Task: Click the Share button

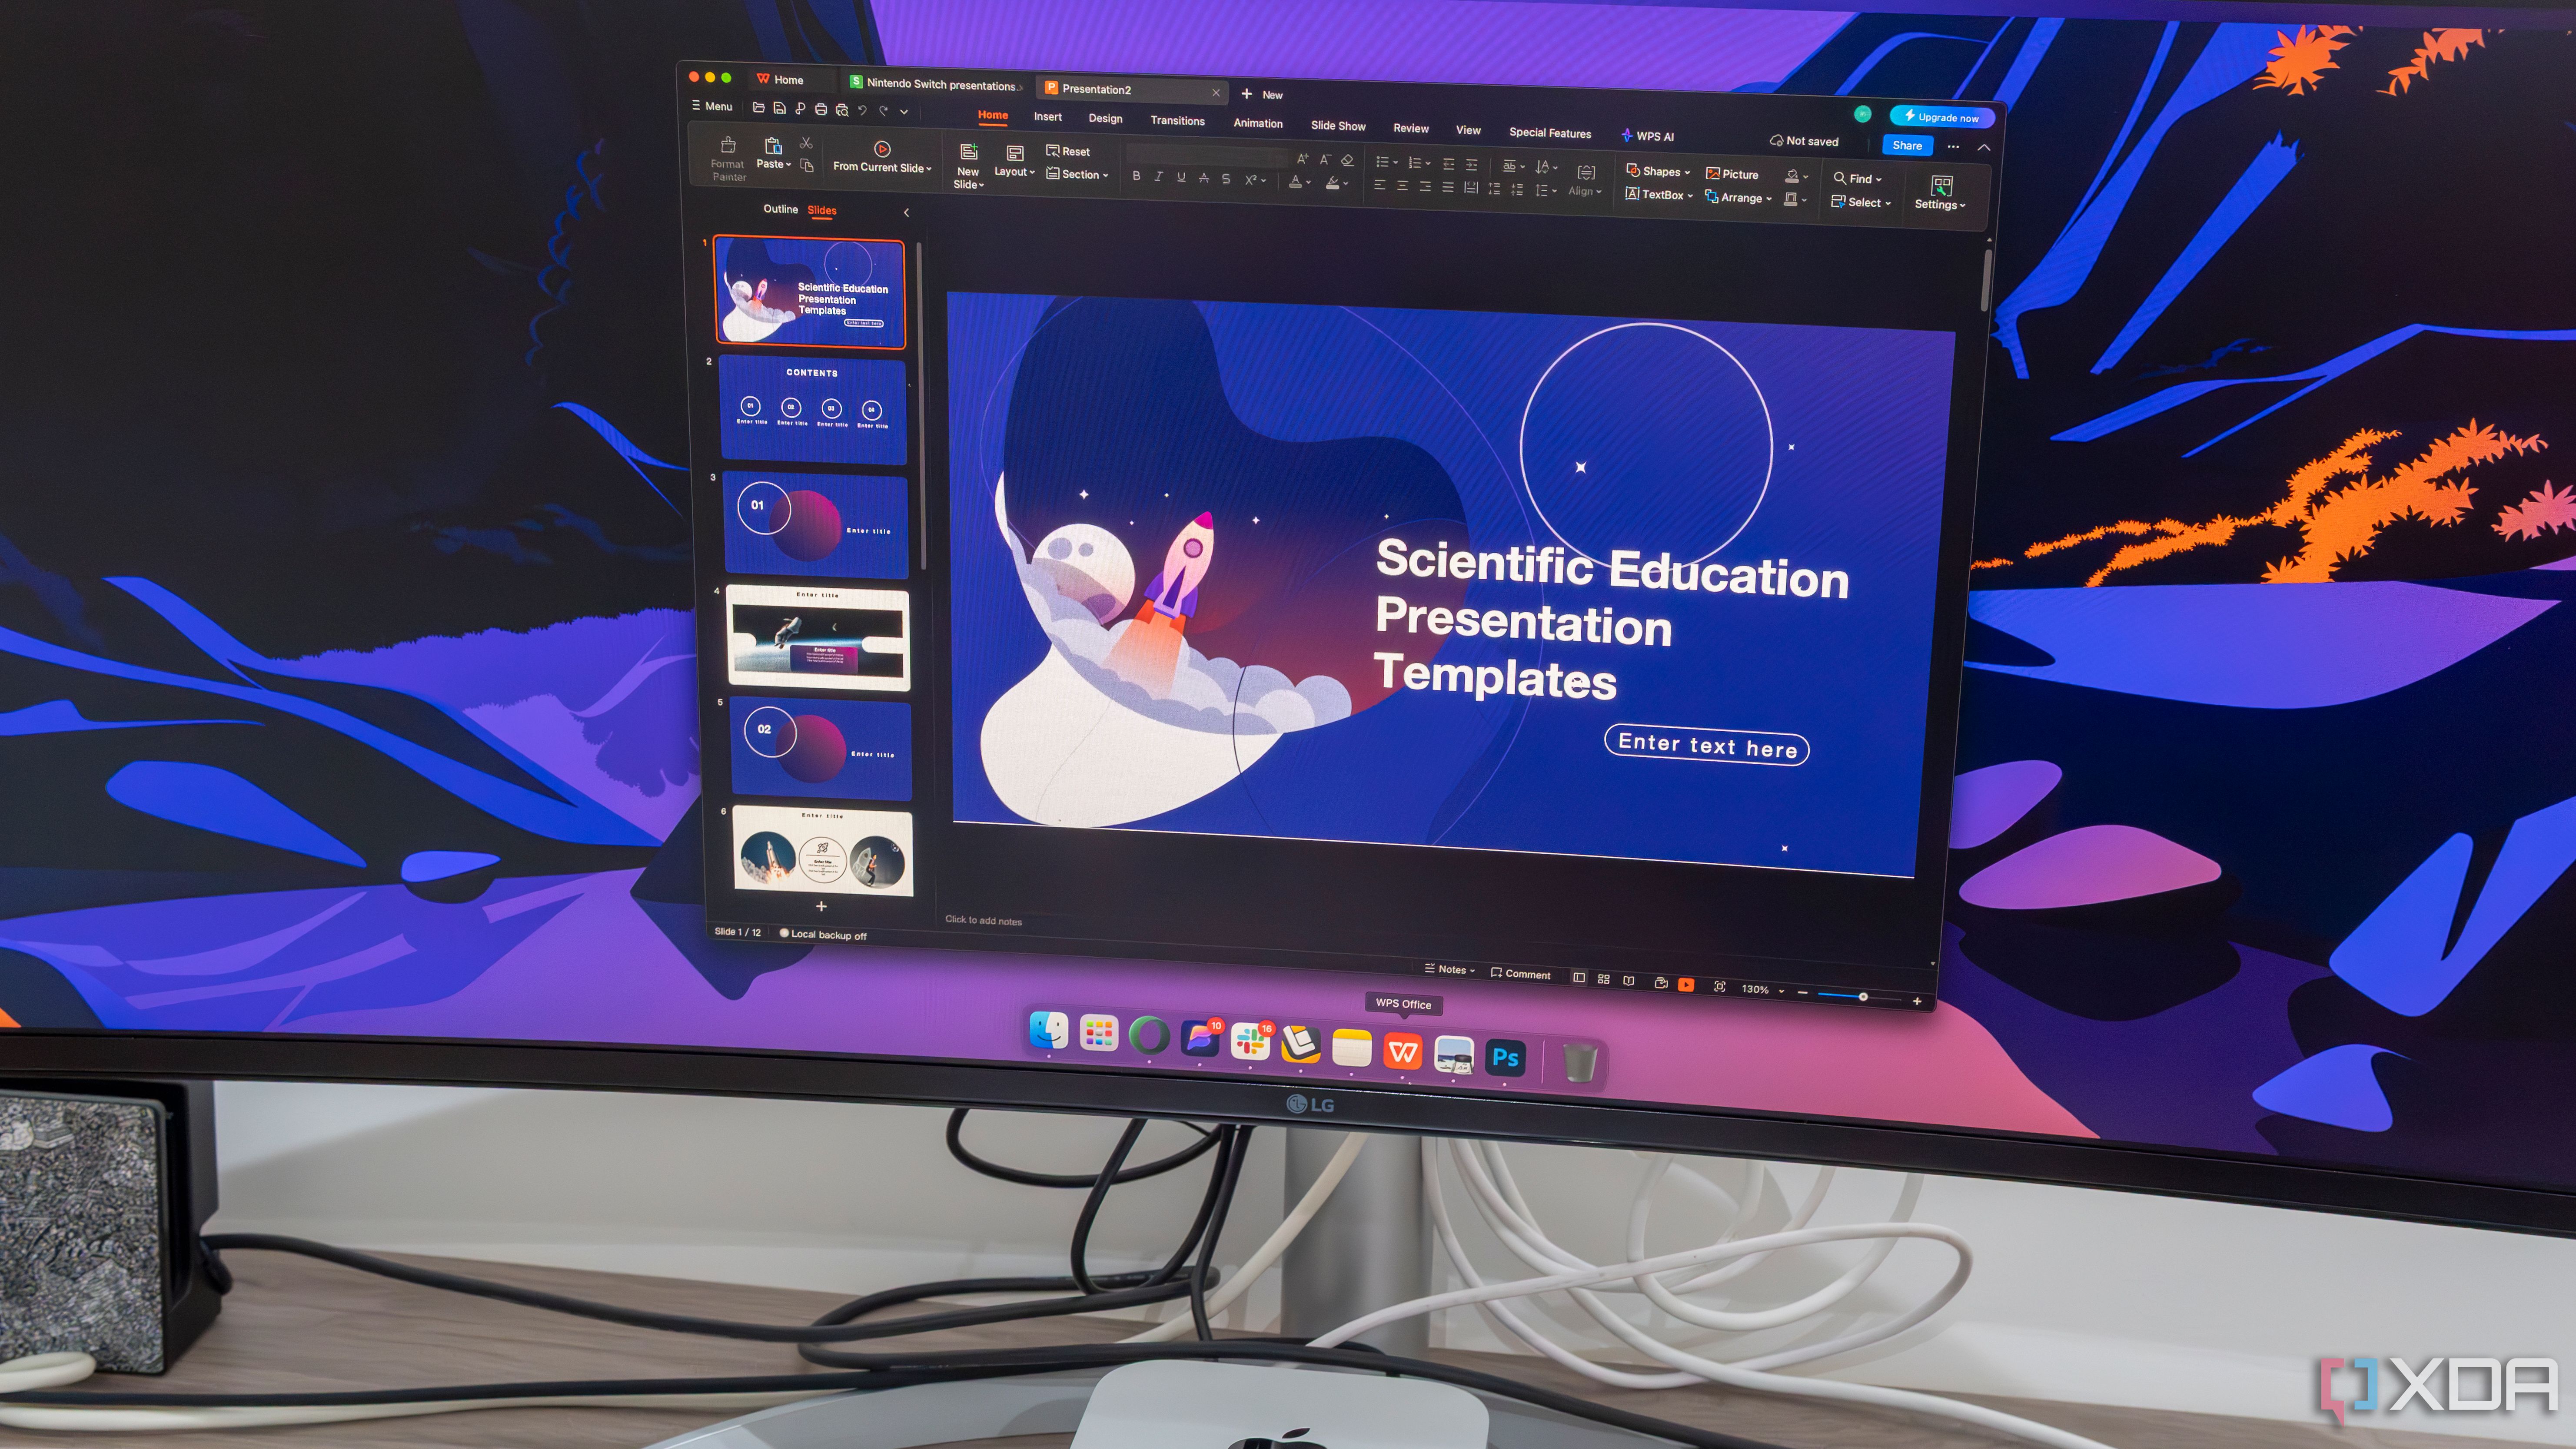Action: point(1906,145)
